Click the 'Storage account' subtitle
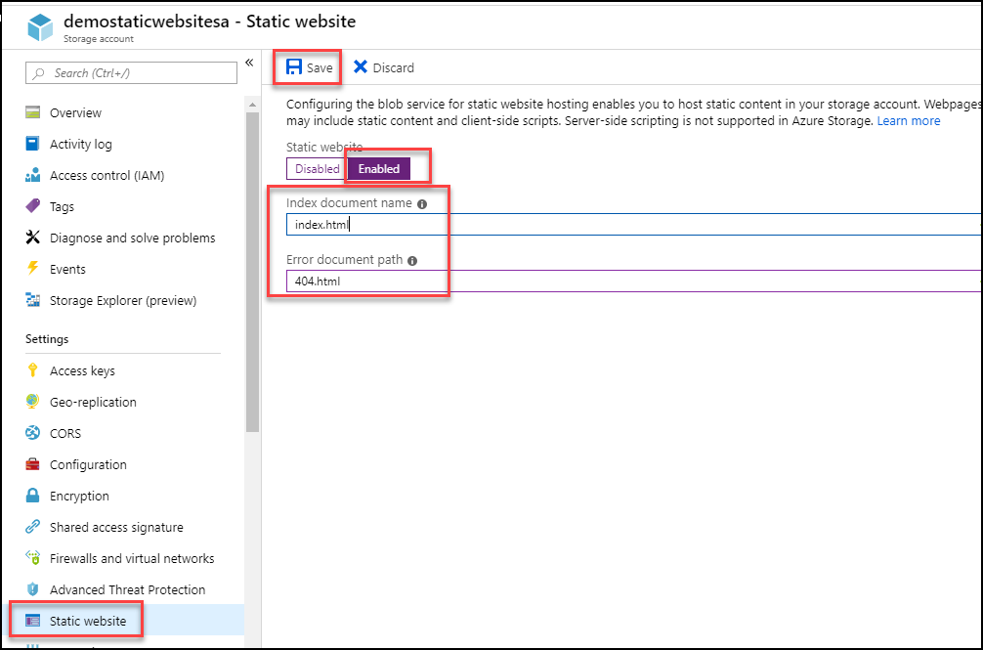The height and width of the screenshot is (650, 983). click(99, 39)
